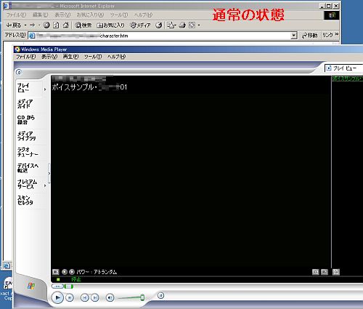The width and height of the screenshot is (363, 309).
Task: Go forward in Internet Explorer
Action: click(x=33, y=25)
